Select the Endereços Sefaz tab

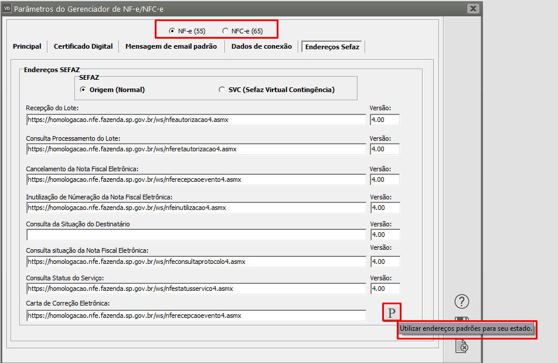(x=332, y=46)
